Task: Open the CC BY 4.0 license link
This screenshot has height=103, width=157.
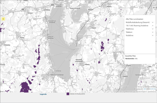Action: pos(153,89)
